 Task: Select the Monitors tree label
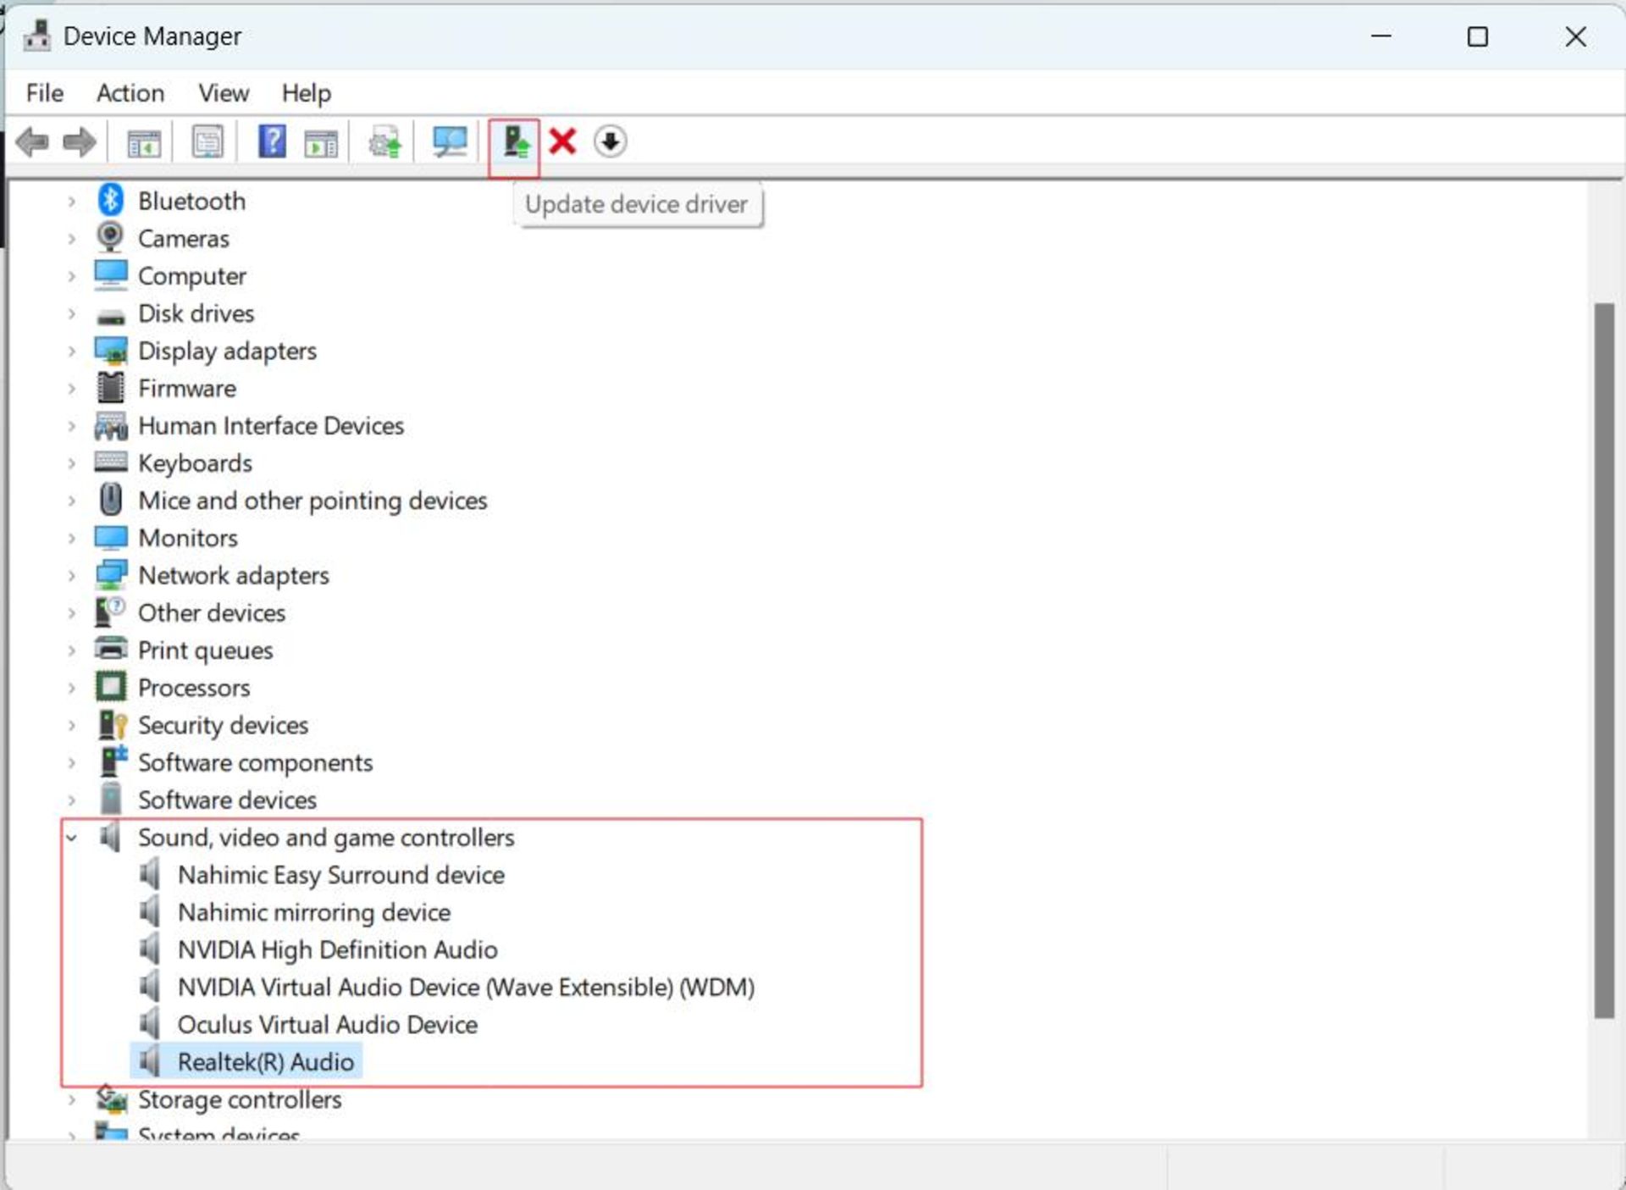[188, 538]
